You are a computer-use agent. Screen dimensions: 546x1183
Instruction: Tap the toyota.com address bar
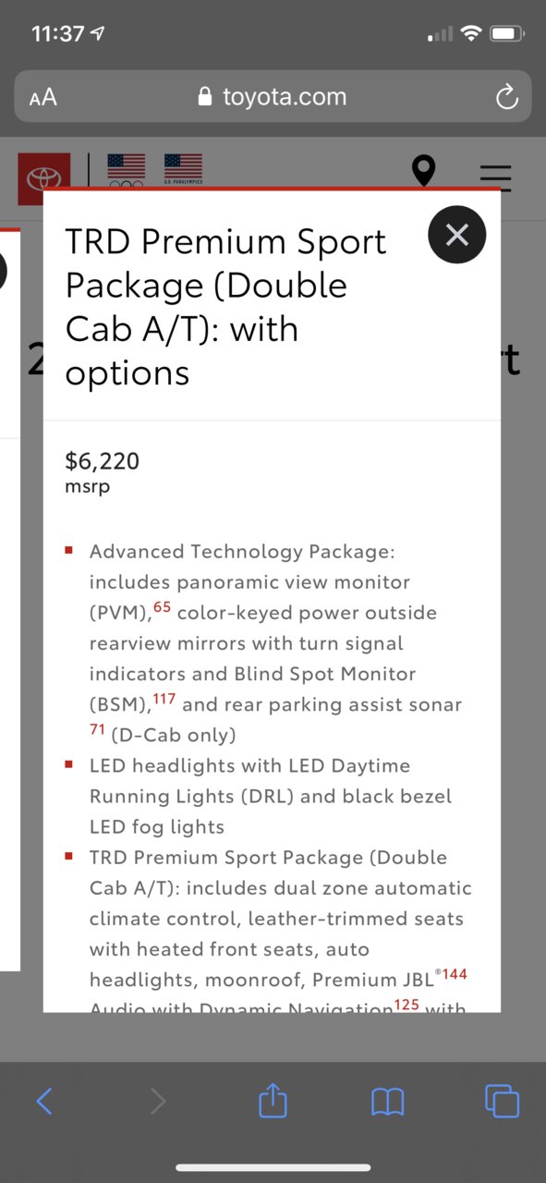coord(273,96)
